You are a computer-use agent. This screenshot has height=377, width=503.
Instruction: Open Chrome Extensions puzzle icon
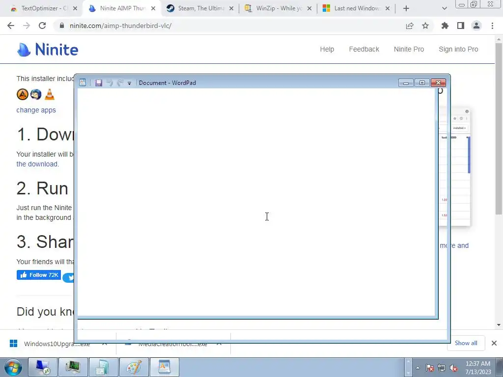445,26
